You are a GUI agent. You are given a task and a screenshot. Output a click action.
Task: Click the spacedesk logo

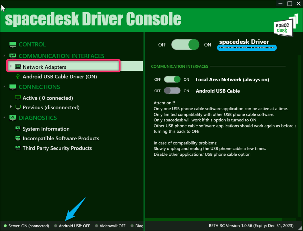click(286, 25)
